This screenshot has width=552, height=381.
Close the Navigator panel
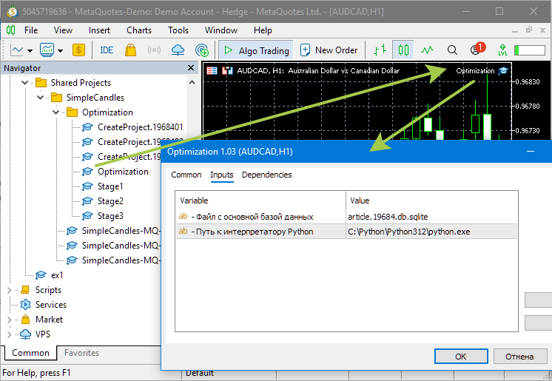(x=191, y=67)
